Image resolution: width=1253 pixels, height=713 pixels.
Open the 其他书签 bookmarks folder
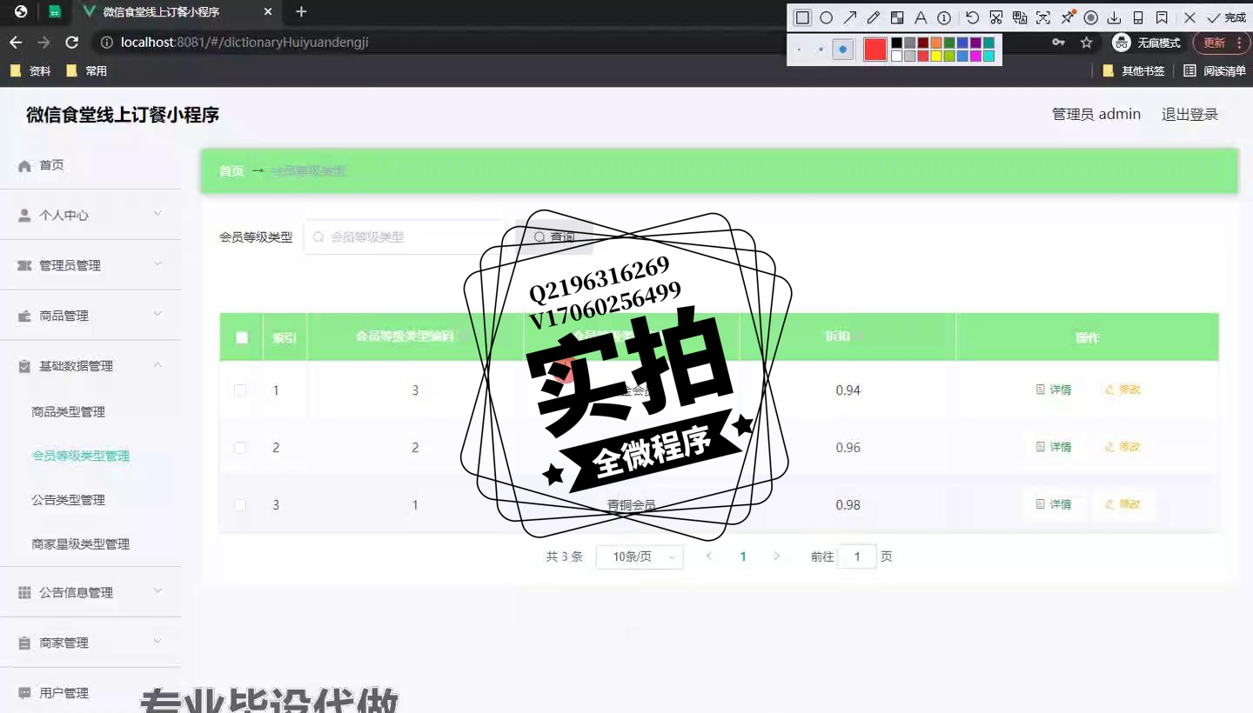pos(1134,71)
